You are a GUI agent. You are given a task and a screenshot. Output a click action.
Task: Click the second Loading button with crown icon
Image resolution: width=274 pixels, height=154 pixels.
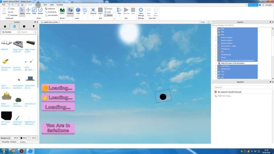click(58, 98)
